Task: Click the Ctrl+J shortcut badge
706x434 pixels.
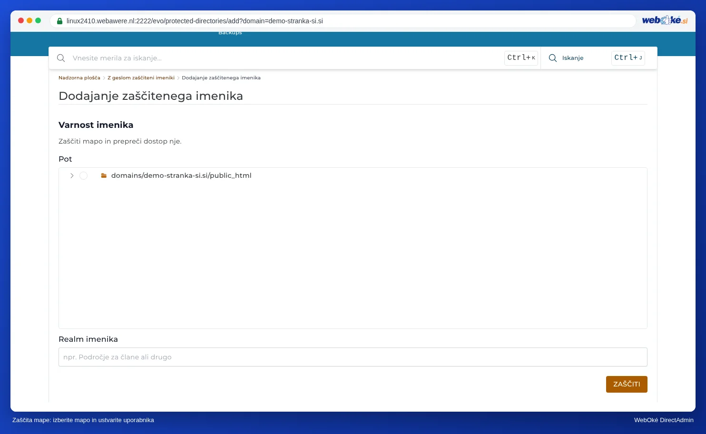Action: pos(628,58)
